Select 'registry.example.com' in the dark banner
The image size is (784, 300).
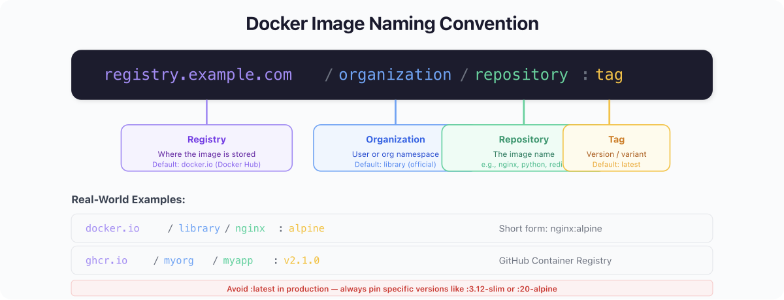pyautogui.click(x=198, y=75)
